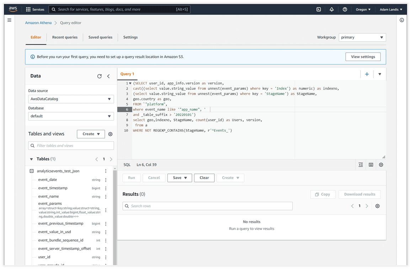Open the info panel icon at top right

[x=402, y=20]
